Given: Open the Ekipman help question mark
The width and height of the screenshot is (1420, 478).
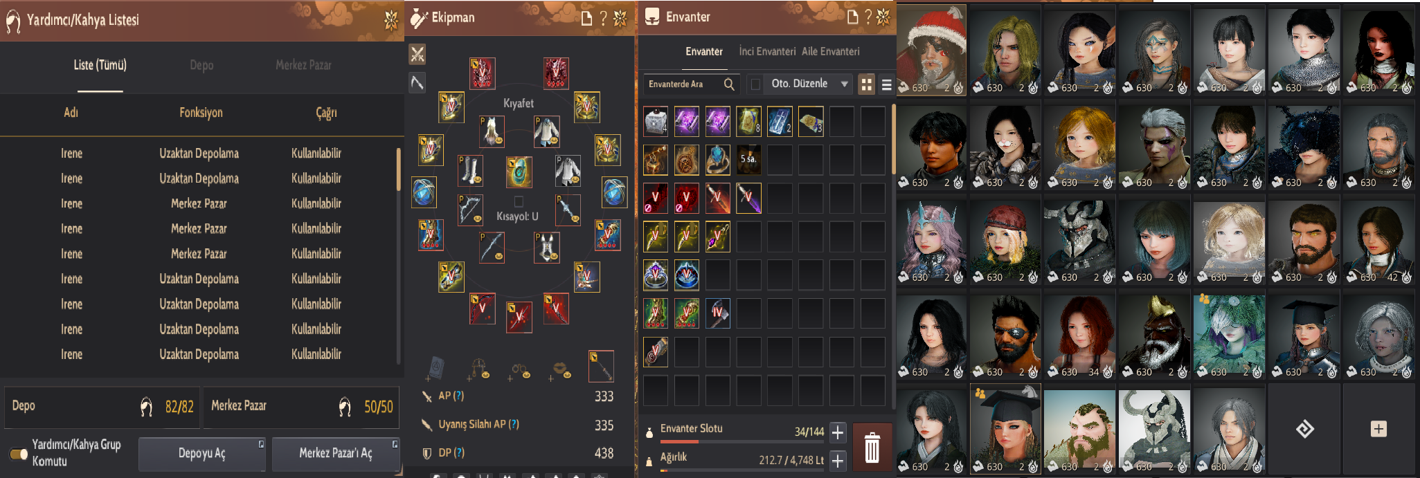Looking at the screenshot, I should click(603, 18).
